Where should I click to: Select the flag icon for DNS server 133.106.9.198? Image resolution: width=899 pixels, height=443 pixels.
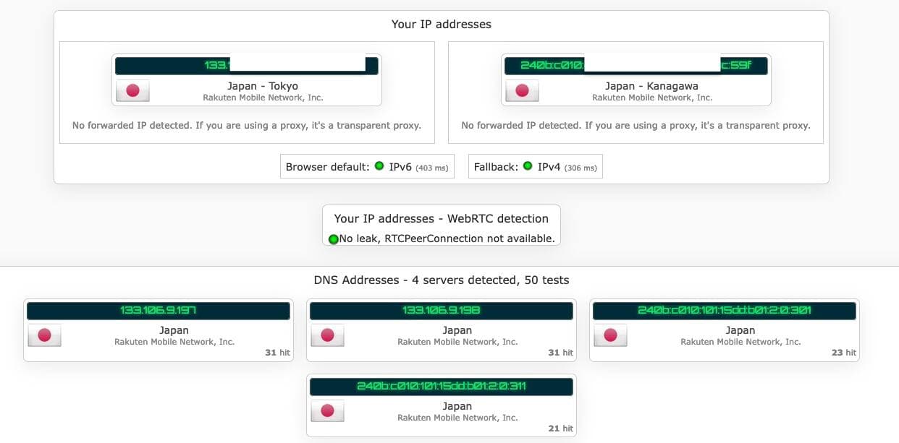click(328, 335)
